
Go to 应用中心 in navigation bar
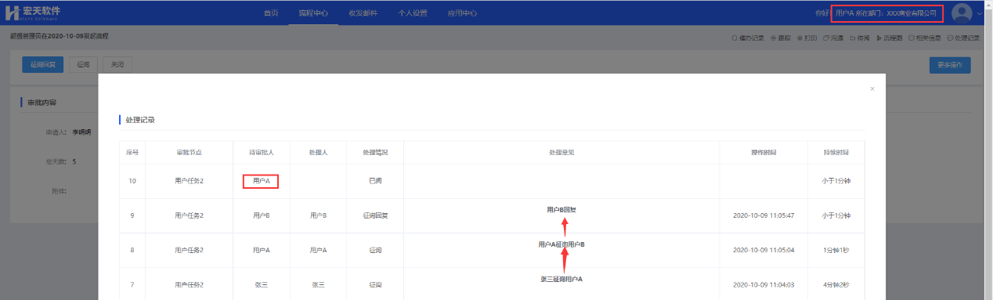coord(462,13)
